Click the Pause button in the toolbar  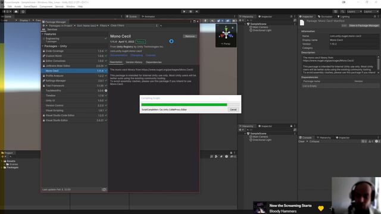tap(190, 11)
